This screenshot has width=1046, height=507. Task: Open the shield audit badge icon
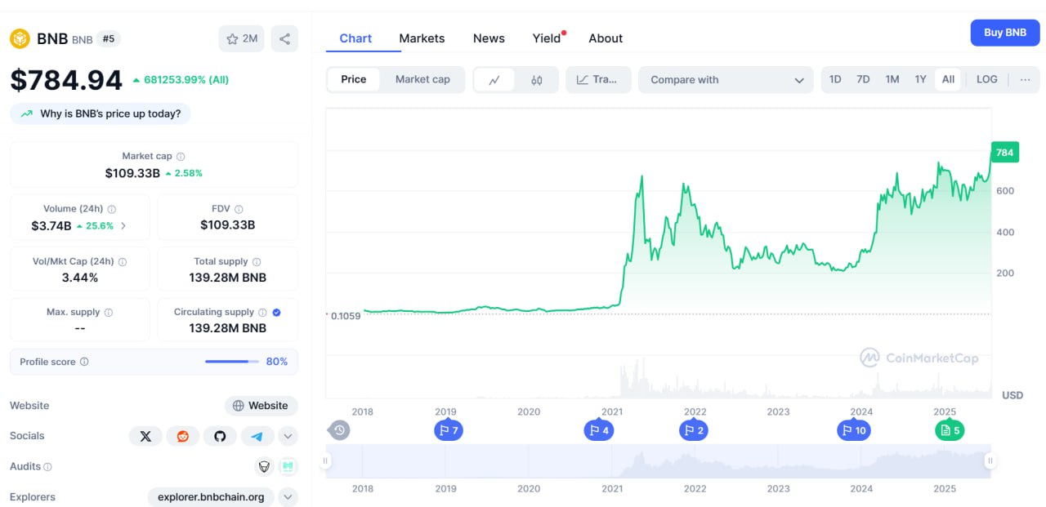[264, 466]
